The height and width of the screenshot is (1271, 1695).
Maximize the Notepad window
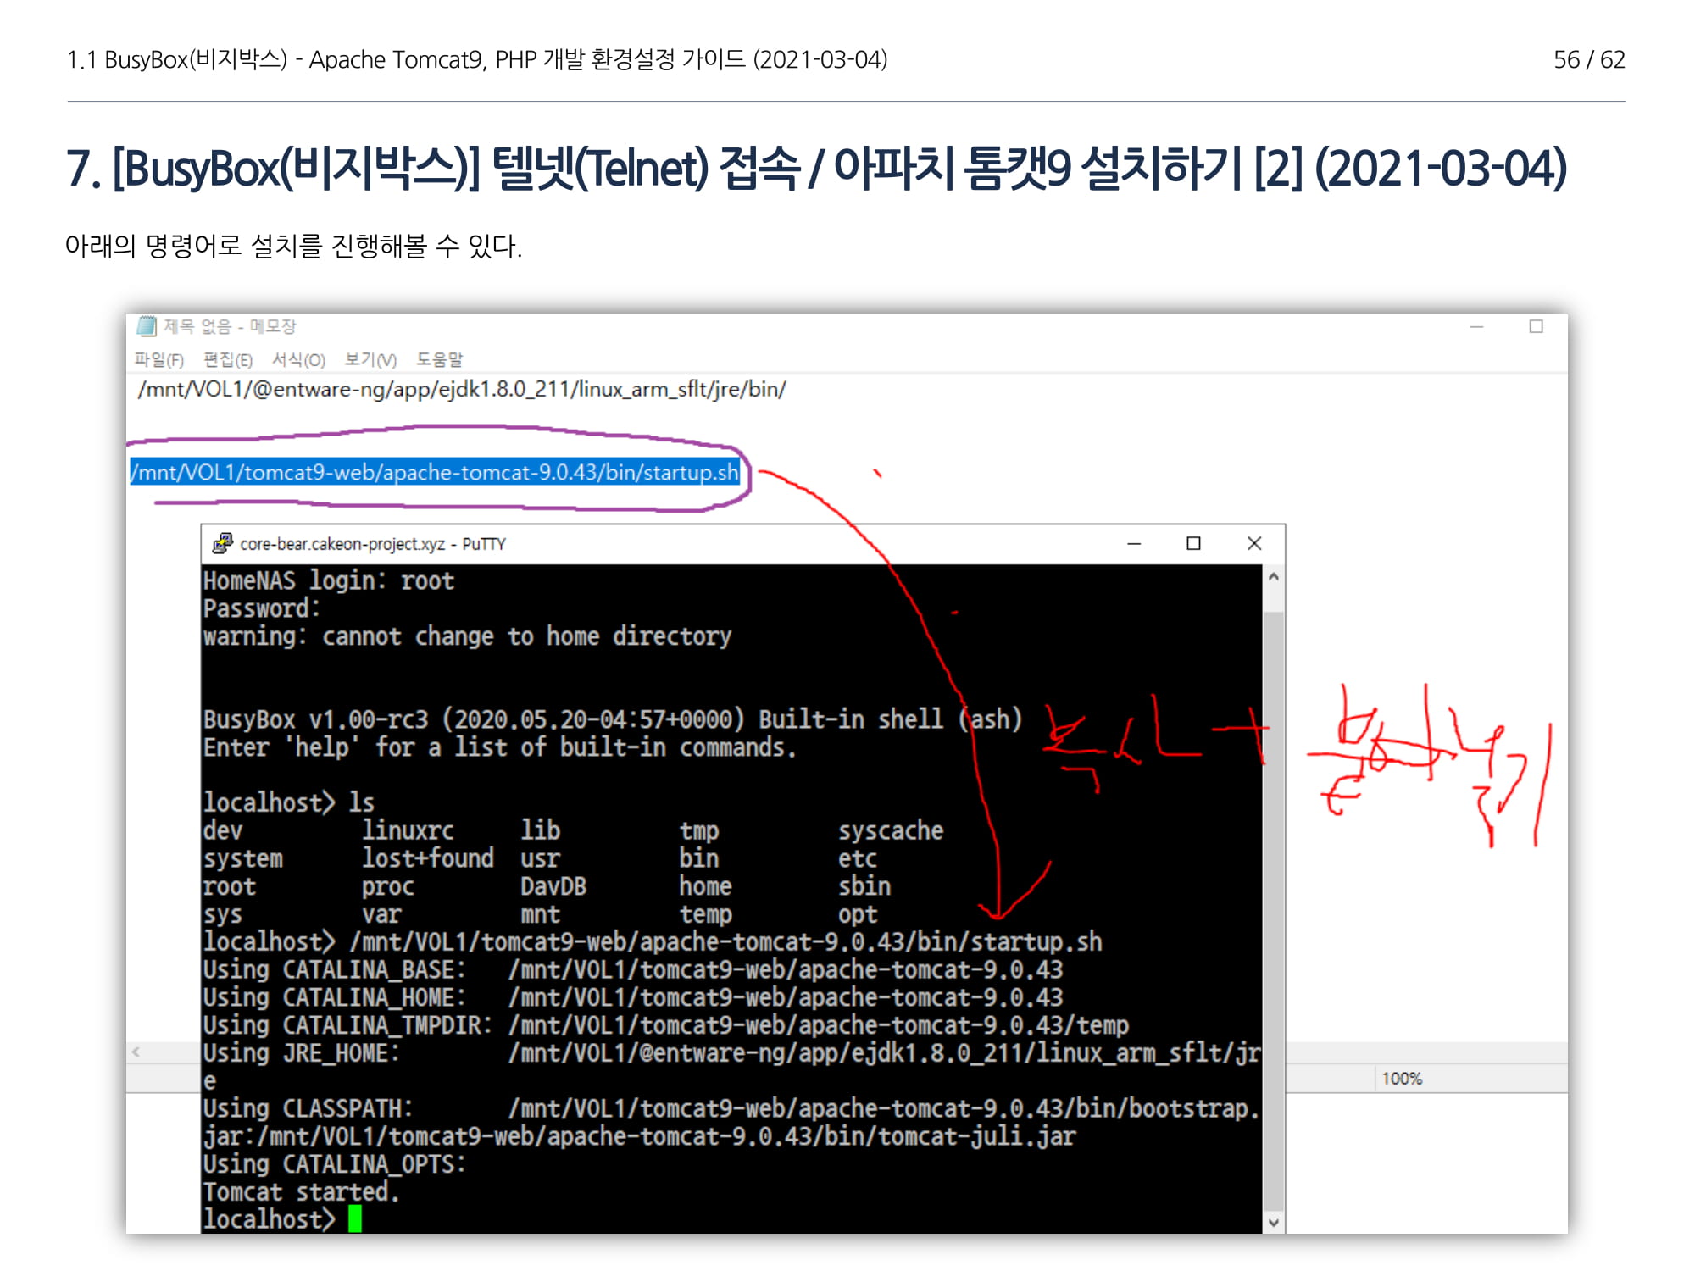pyautogui.click(x=1536, y=327)
